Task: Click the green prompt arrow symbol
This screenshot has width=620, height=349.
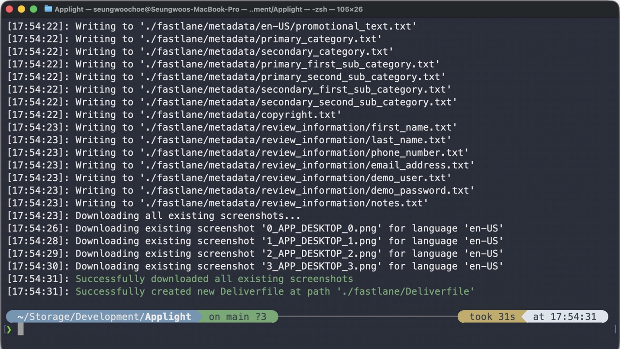Action: 9,330
